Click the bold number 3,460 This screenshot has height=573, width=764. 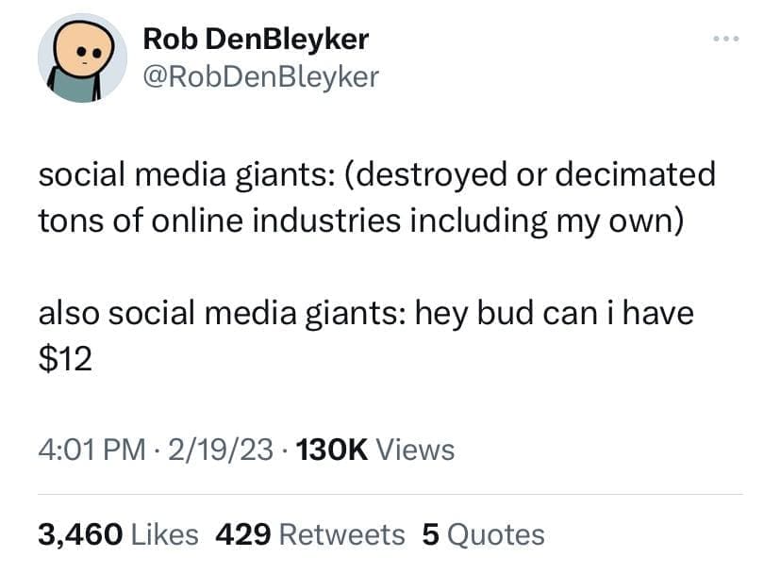(79, 534)
